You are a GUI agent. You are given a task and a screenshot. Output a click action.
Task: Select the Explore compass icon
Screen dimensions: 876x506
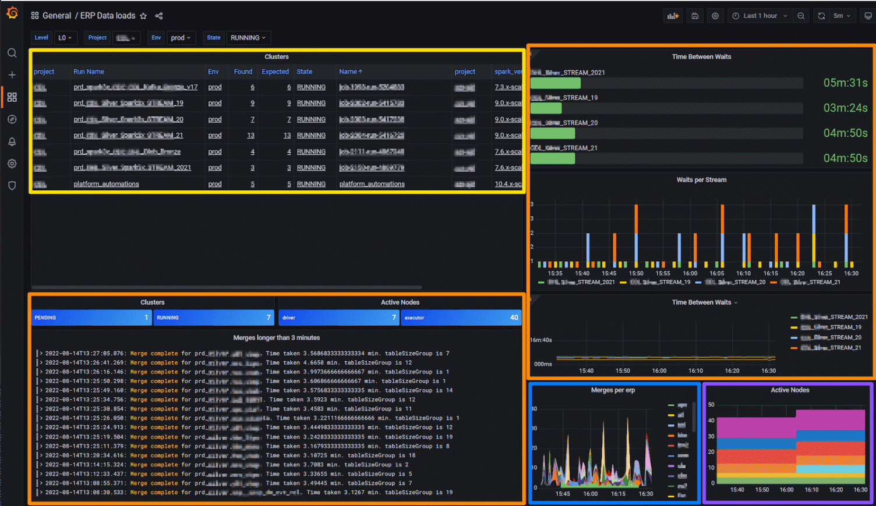click(12, 119)
